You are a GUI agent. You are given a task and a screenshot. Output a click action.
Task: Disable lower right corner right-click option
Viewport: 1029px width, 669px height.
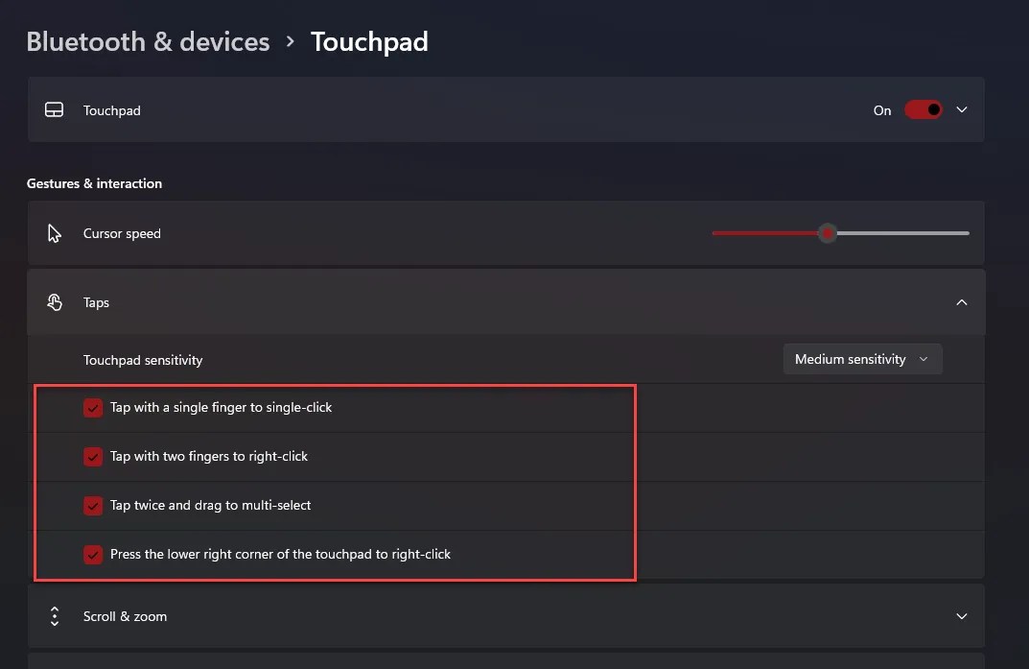pos(92,554)
